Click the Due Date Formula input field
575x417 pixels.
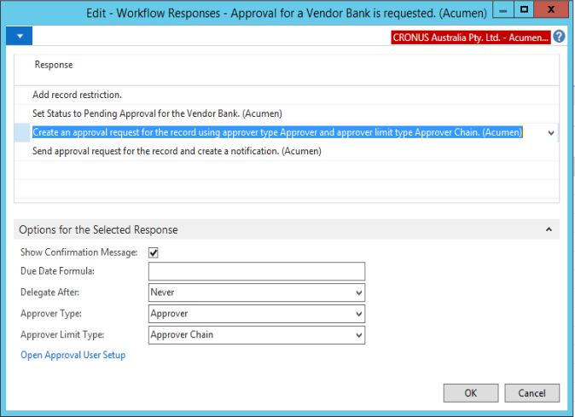pos(257,271)
